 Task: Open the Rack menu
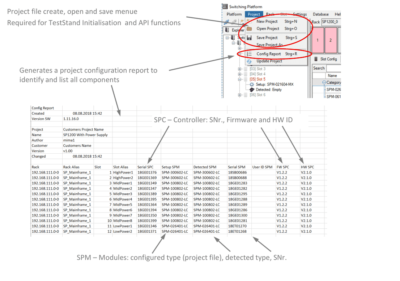pyautogui.click(x=270, y=14)
